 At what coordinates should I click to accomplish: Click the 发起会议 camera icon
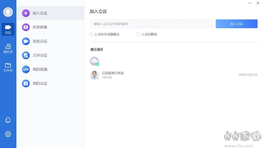(x=26, y=41)
